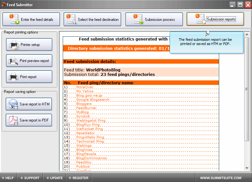Visit WWW.SUBMITSUITE.COM link

pyautogui.click(x=220, y=178)
